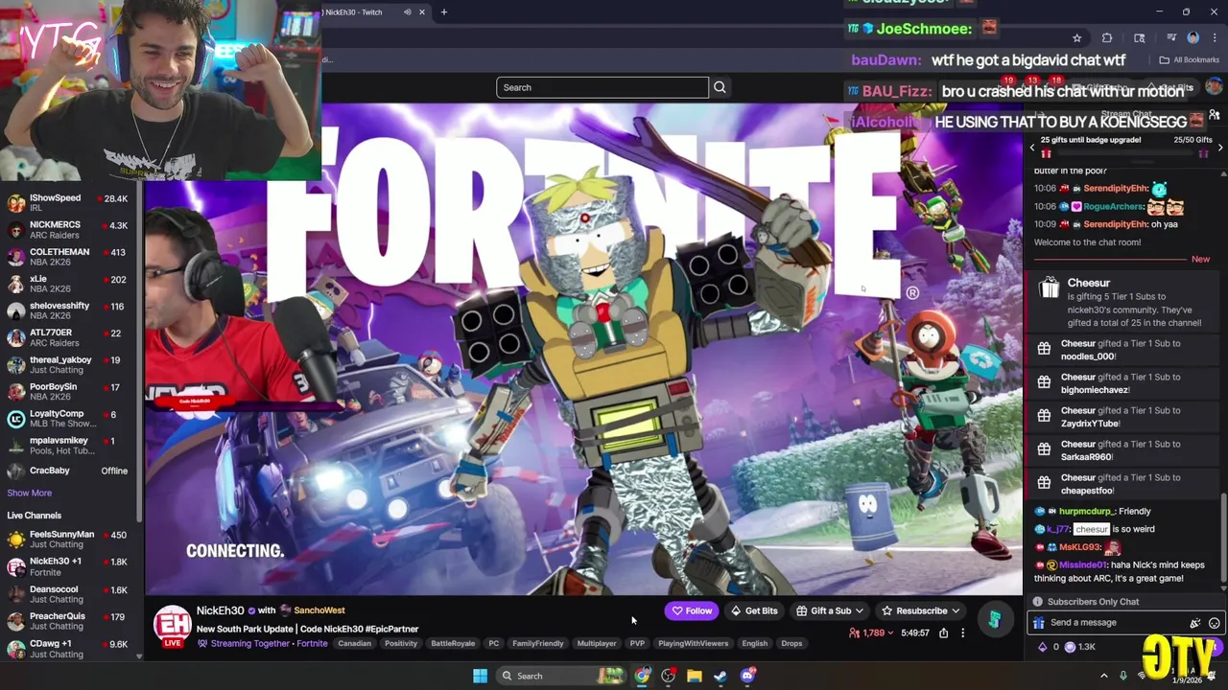Open Discord from the taskbar

pyautogui.click(x=747, y=677)
